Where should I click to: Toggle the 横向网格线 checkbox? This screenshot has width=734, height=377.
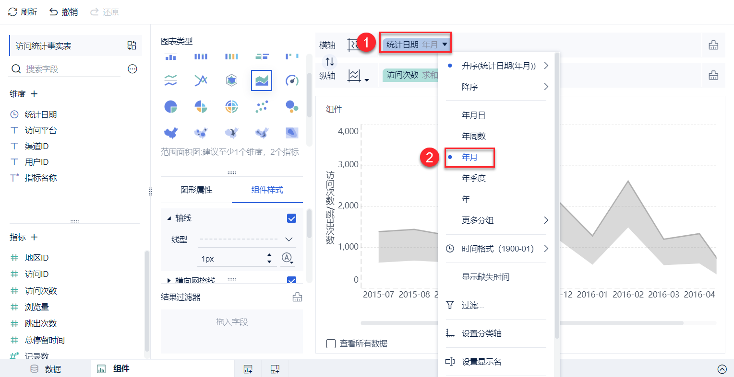(x=291, y=280)
